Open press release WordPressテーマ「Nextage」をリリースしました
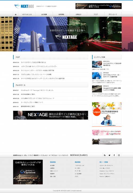The height and width of the screenshot is (193, 133). click(x=38, y=90)
